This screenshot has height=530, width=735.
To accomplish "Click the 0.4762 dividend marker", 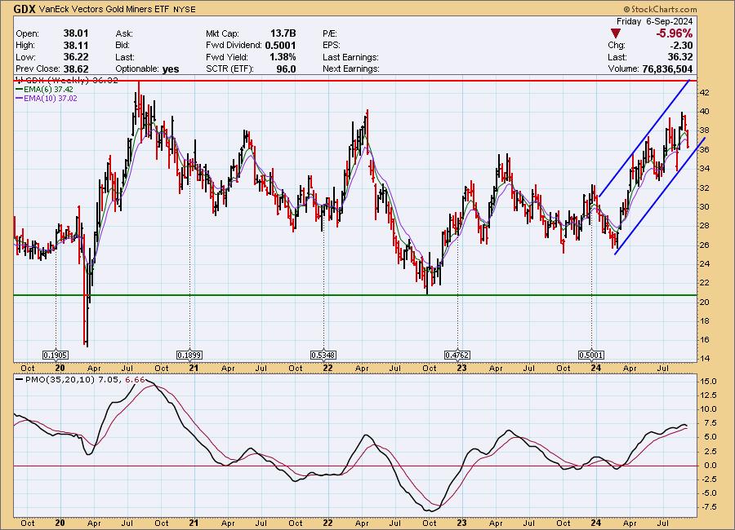I will (x=457, y=356).
